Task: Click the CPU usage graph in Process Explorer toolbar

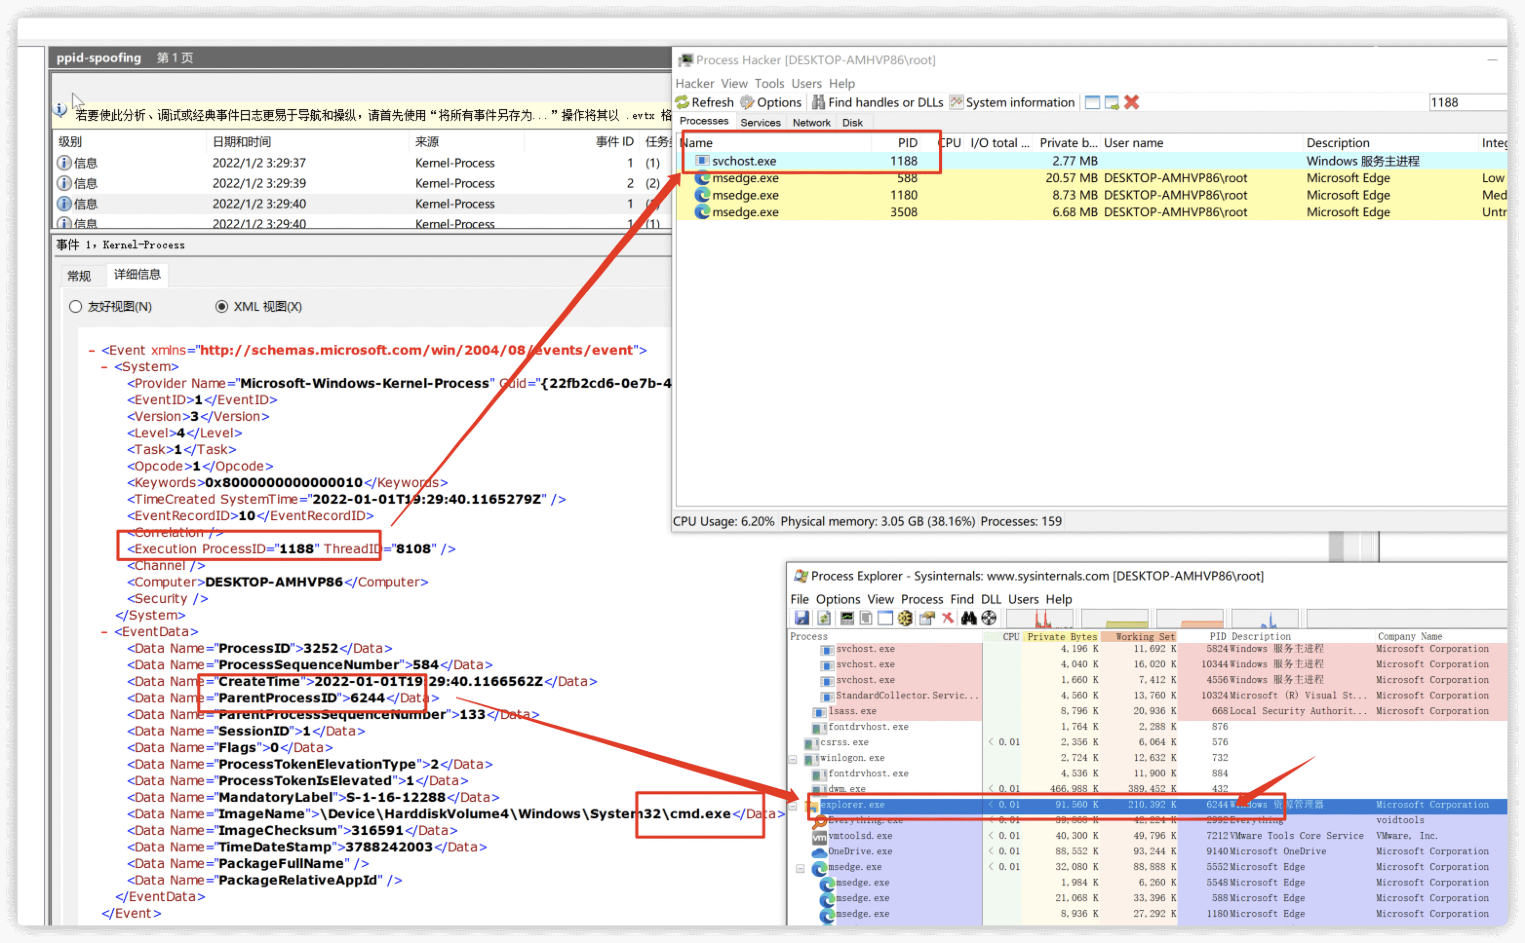Action: point(1040,618)
